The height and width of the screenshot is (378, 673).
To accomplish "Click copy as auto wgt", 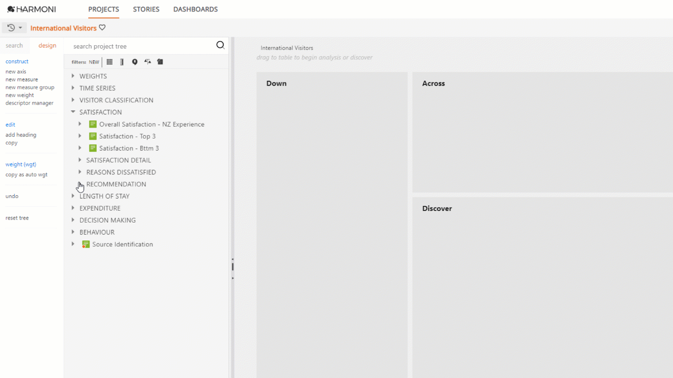I will click(x=26, y=175).
